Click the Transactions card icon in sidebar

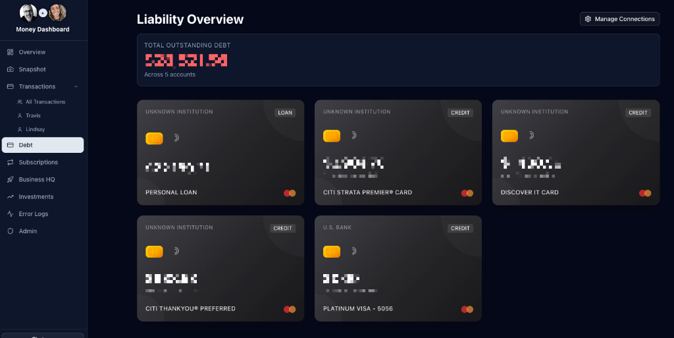coord(11,86)
